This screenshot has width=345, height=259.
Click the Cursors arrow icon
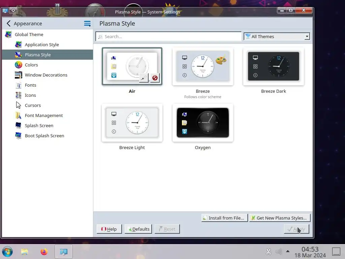(x=19, y=105)
